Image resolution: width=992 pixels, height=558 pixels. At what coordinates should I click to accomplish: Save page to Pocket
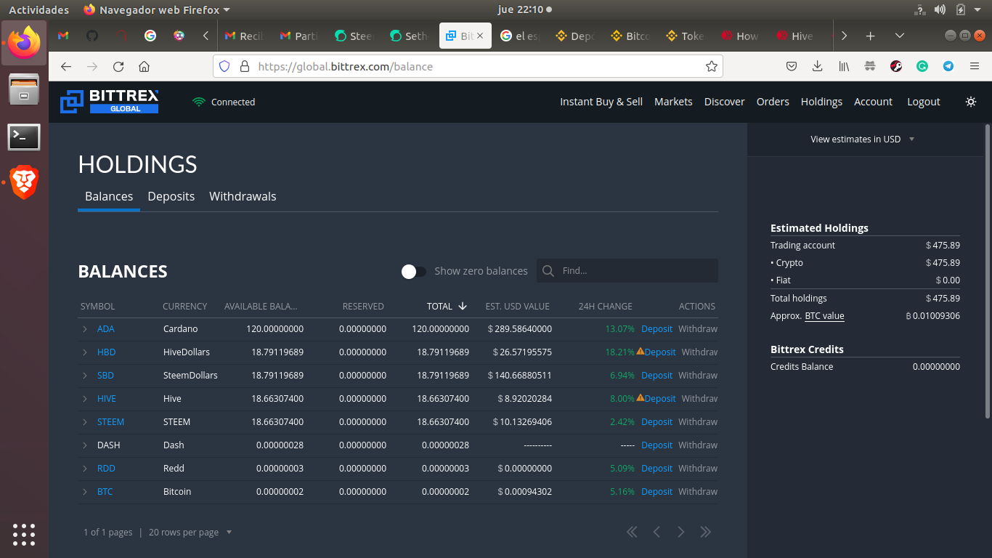pyautogui.click(x=792, y=66)
